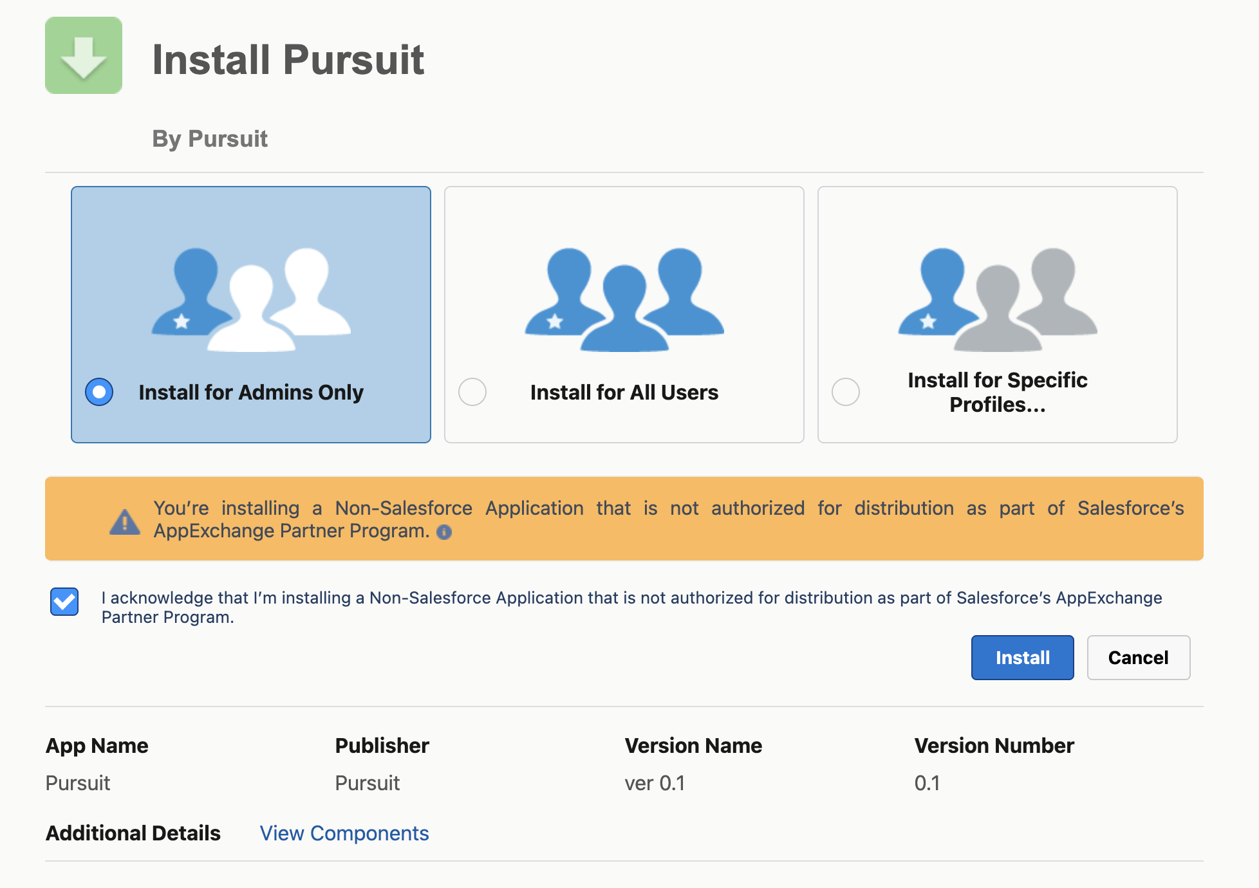Click the orange Non-Salesforce warning message
The height and width of the screenshot is (888, 1259).
click(x=624, y=519)
